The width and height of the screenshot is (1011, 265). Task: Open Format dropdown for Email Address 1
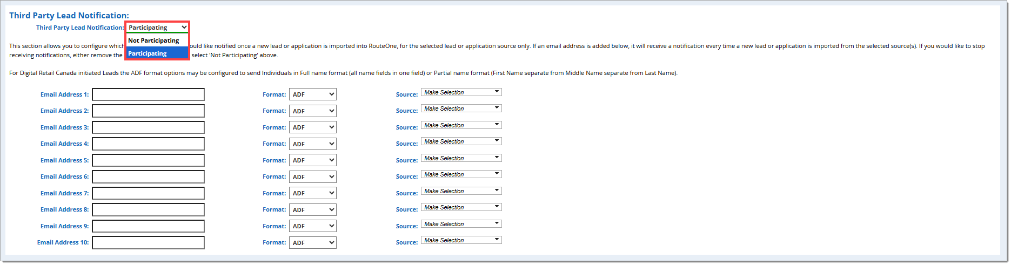(x=312, y=94)
